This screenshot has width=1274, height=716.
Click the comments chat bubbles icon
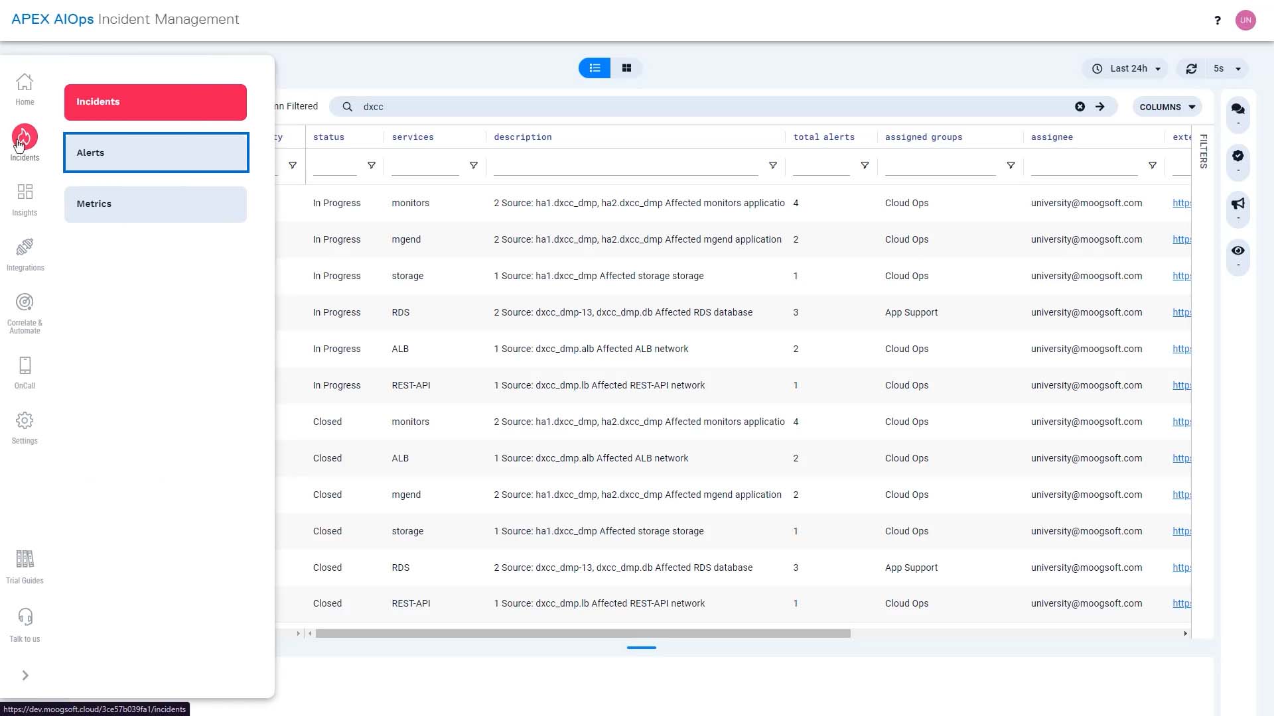(x=1238, y=109)
